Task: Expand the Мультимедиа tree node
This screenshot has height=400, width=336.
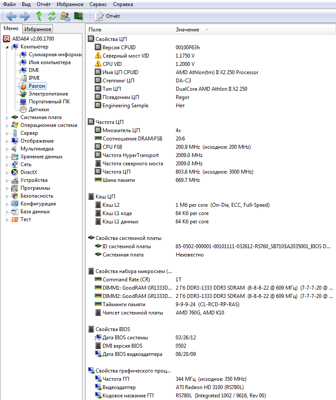Action: point(7,149)
